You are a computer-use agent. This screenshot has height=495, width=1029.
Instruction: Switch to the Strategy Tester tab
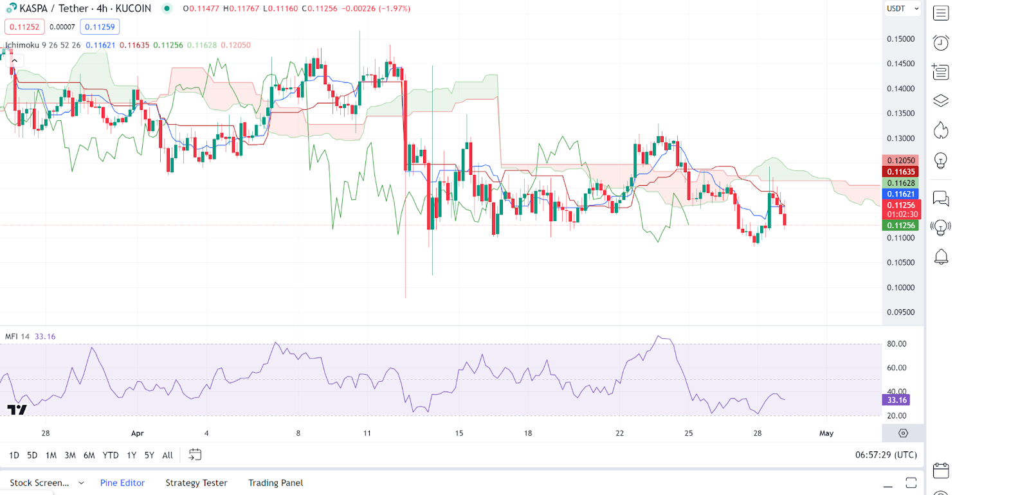point(196,483)
